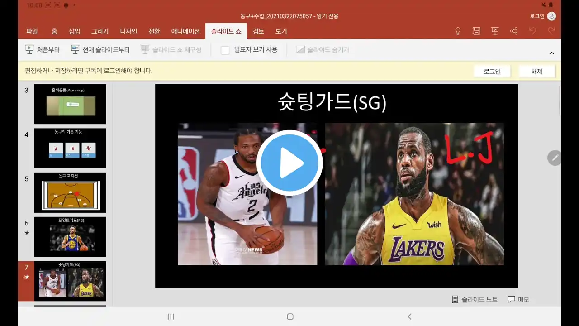
Task: Select slide 5 농구 포지션 thumbnail
Action: point(70,192)
